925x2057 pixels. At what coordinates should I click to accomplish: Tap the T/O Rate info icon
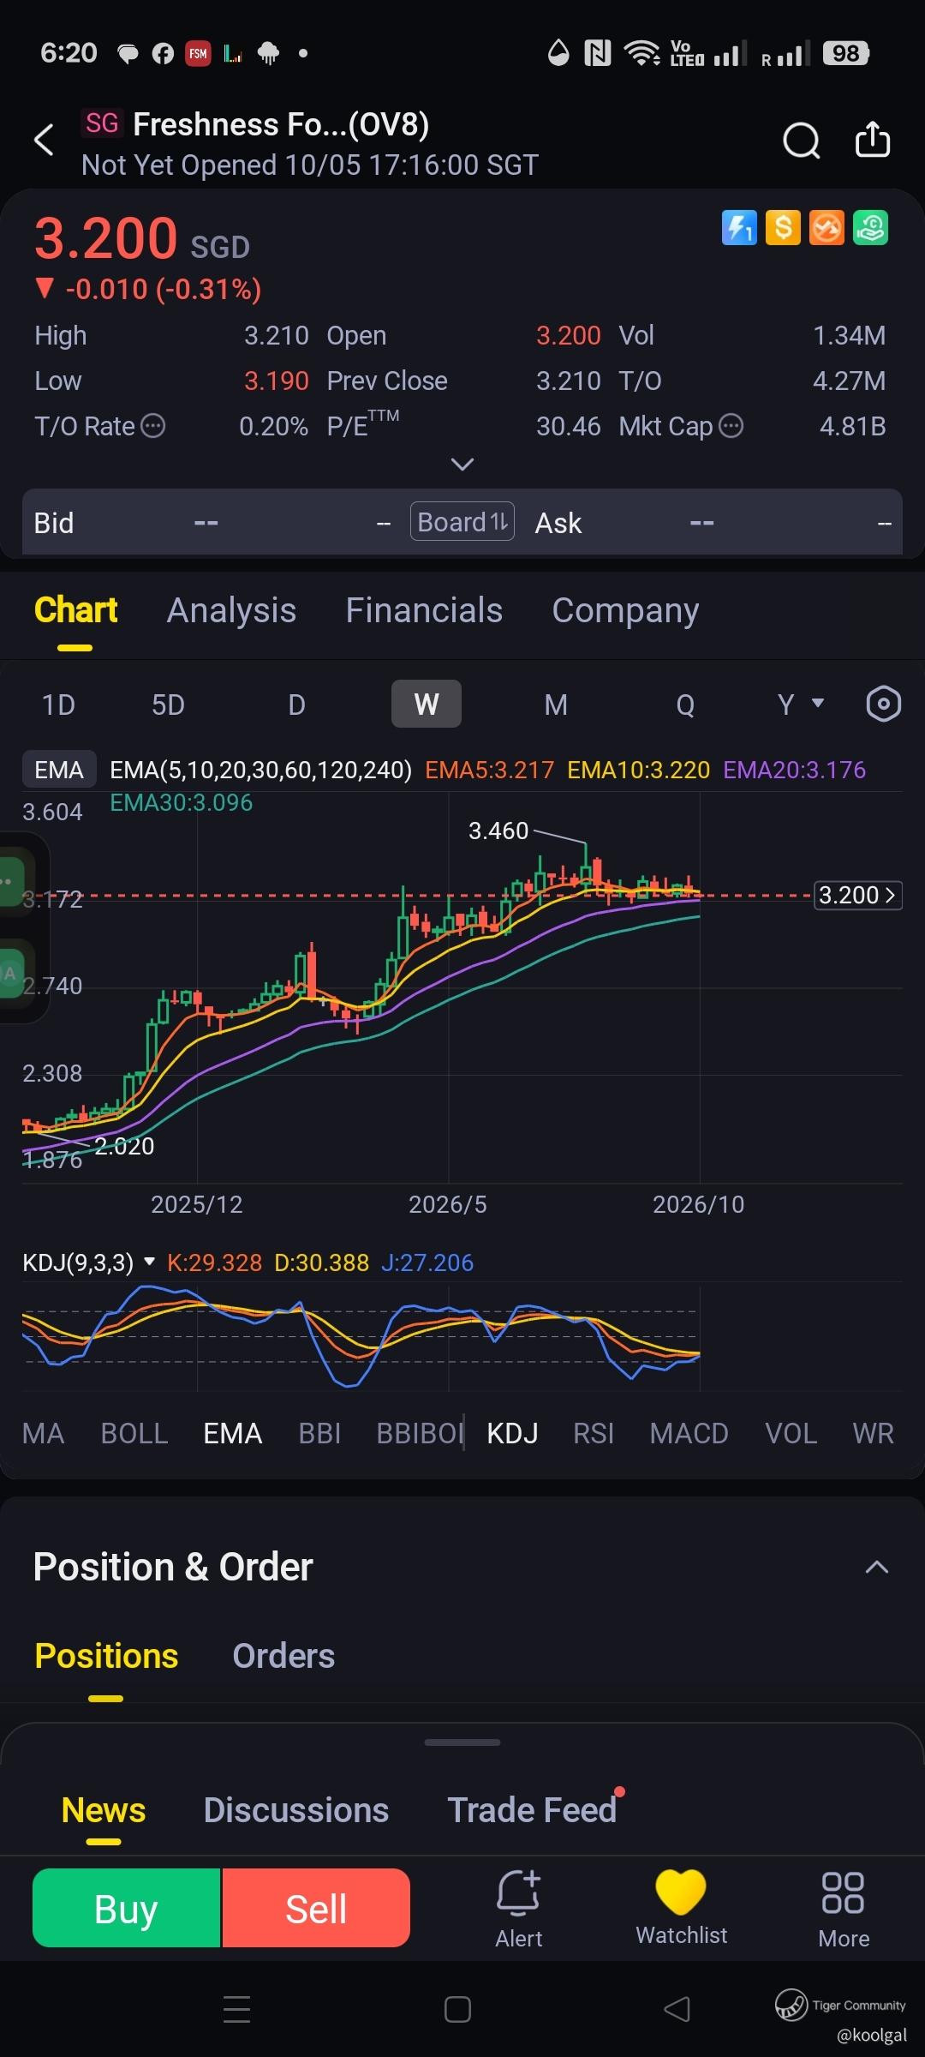click(x=152, y=426)
